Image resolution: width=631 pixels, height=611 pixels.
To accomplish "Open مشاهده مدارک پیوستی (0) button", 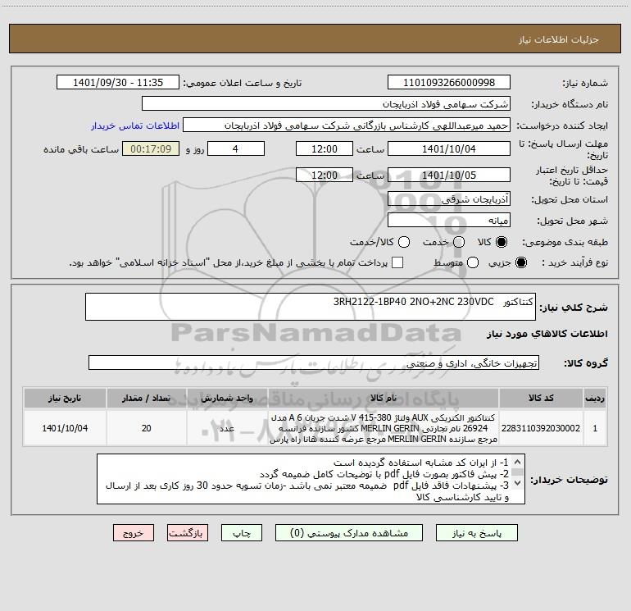I will [x=349, y=533].
